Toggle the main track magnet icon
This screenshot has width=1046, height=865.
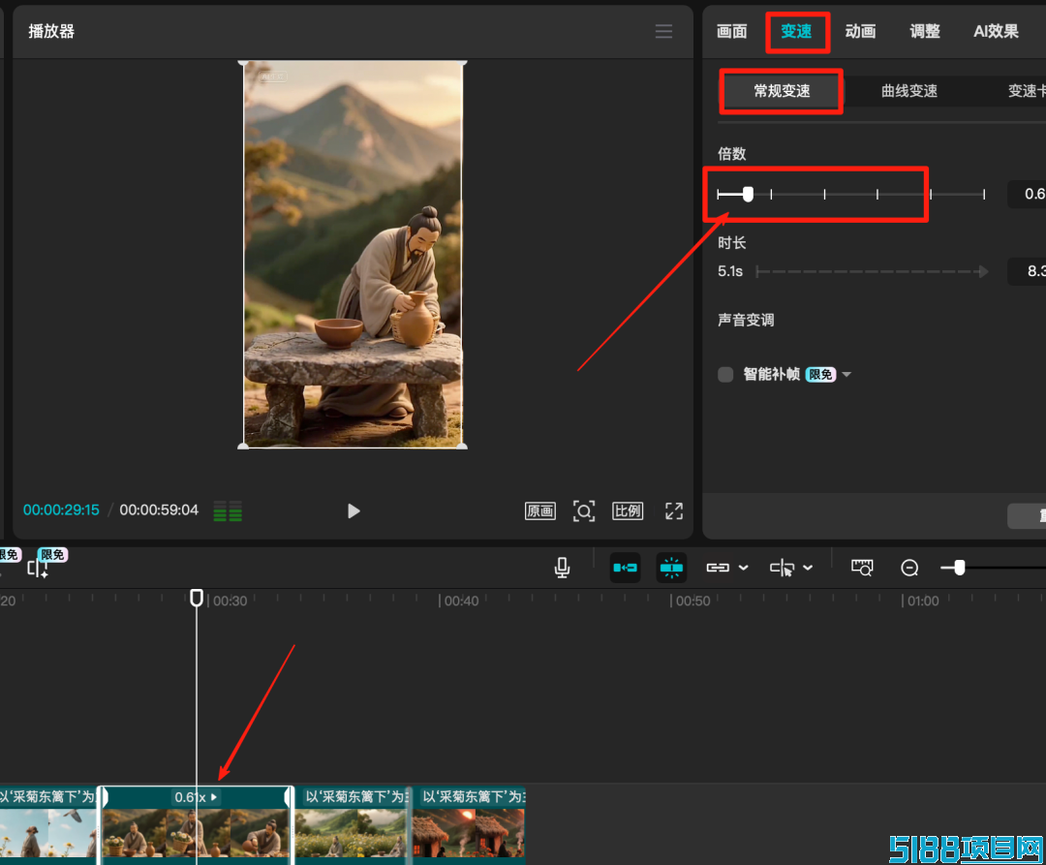click(625, 568)
